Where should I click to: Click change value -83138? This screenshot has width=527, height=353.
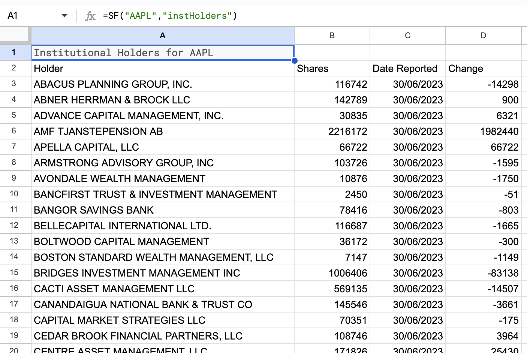pos(484,273)
